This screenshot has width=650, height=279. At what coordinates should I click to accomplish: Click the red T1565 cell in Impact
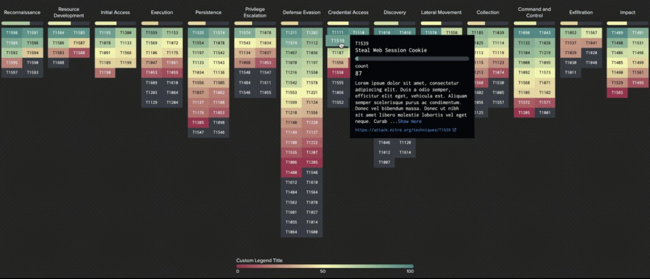point(617,93)
